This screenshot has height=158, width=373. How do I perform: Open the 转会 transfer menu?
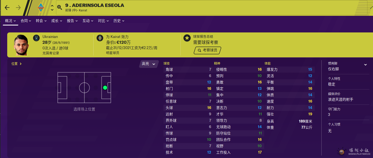click(x=41, y=21)
